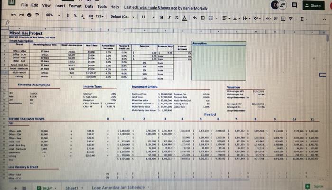Insert a link with chain icon
This screenshot has height=190, width=332.
268,19
